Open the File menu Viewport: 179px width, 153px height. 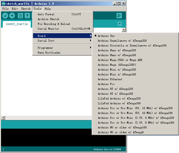[6, 9]
